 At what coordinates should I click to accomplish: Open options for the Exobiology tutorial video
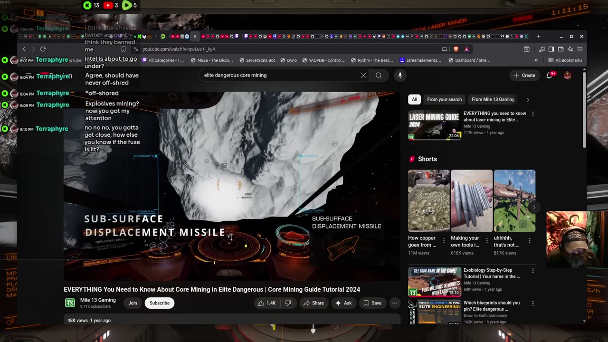click(533, 271)
